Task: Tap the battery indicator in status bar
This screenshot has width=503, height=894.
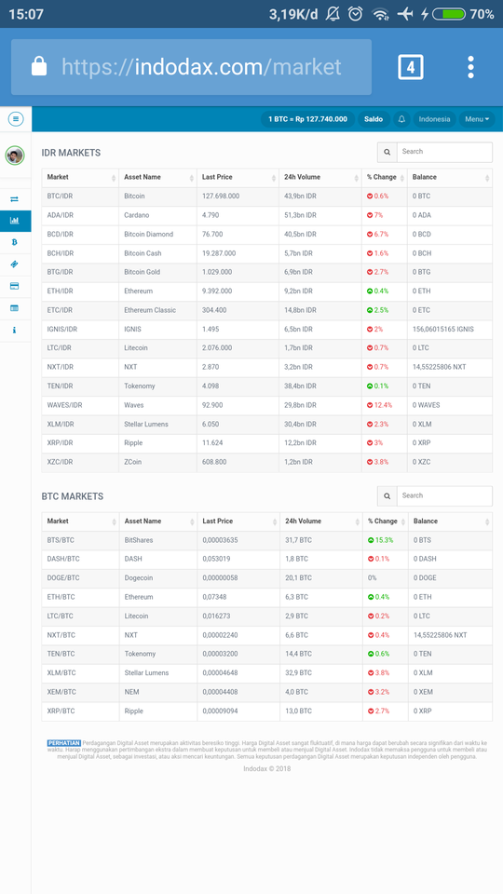Action: [449, 14]
